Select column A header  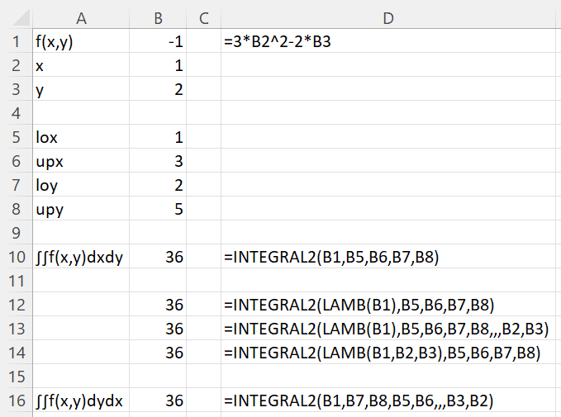click(81, 14)
